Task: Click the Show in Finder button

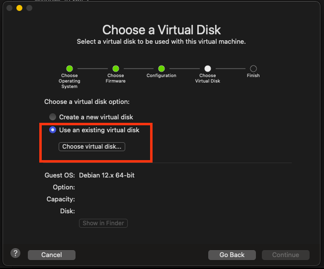Action: pos(103,223)
